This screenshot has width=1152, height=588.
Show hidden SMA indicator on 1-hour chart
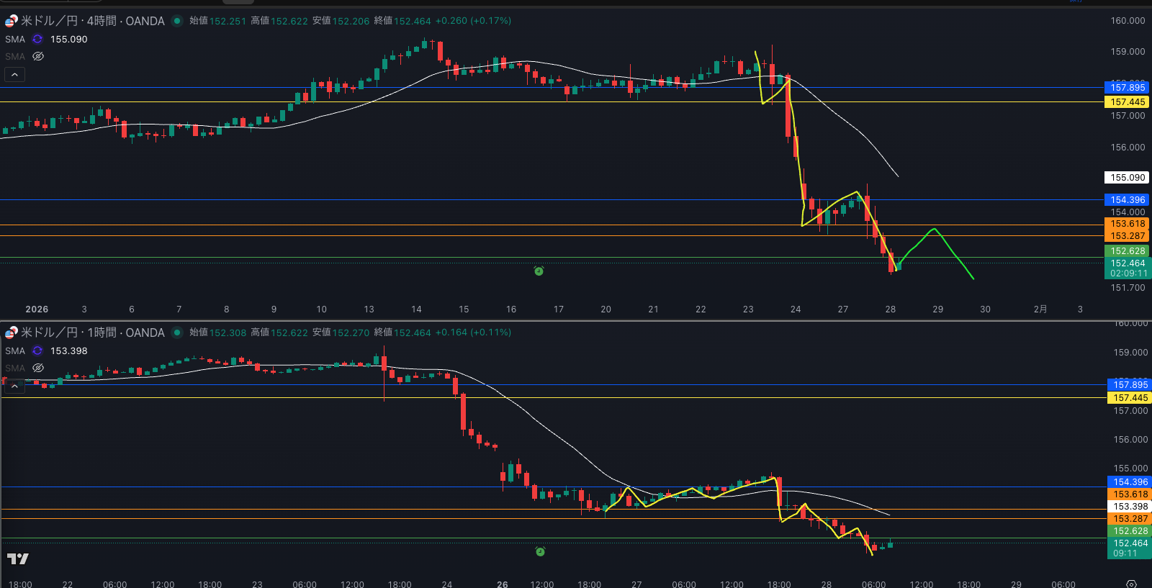(38, 368)
